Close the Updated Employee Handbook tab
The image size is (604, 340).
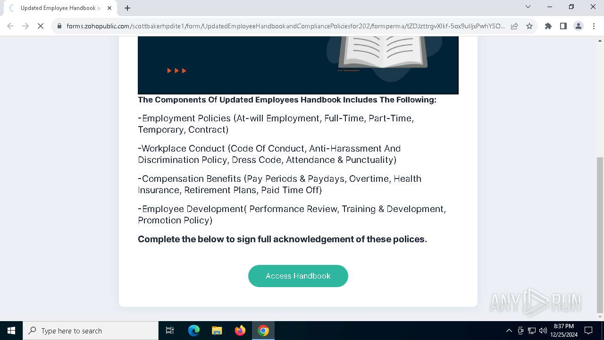pos(109,8)
